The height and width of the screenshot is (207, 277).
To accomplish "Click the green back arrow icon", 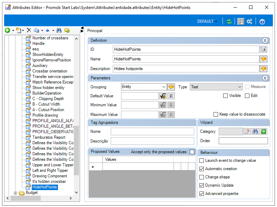I will pyautogui.click(x=8, y=30).
